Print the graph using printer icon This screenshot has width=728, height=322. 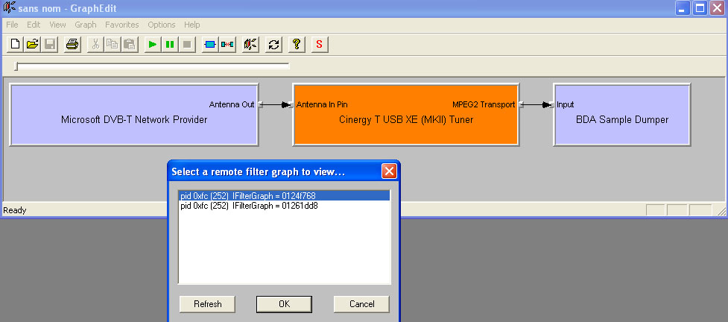(x=72, y=45)
